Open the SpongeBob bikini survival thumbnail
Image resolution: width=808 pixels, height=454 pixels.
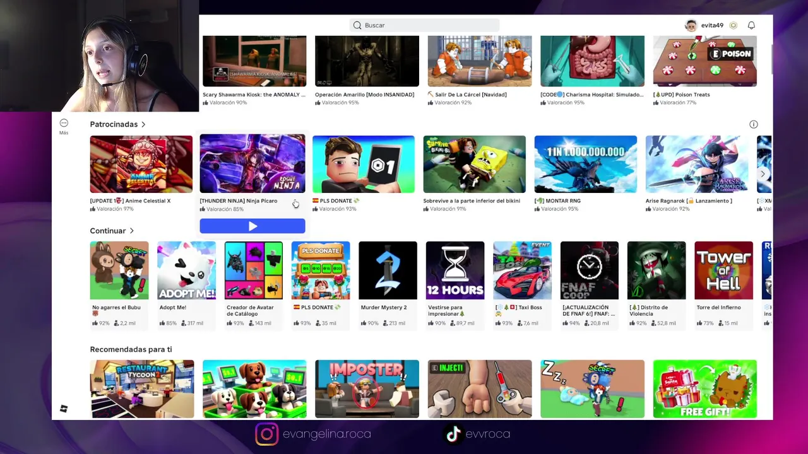tap(474, 164)
